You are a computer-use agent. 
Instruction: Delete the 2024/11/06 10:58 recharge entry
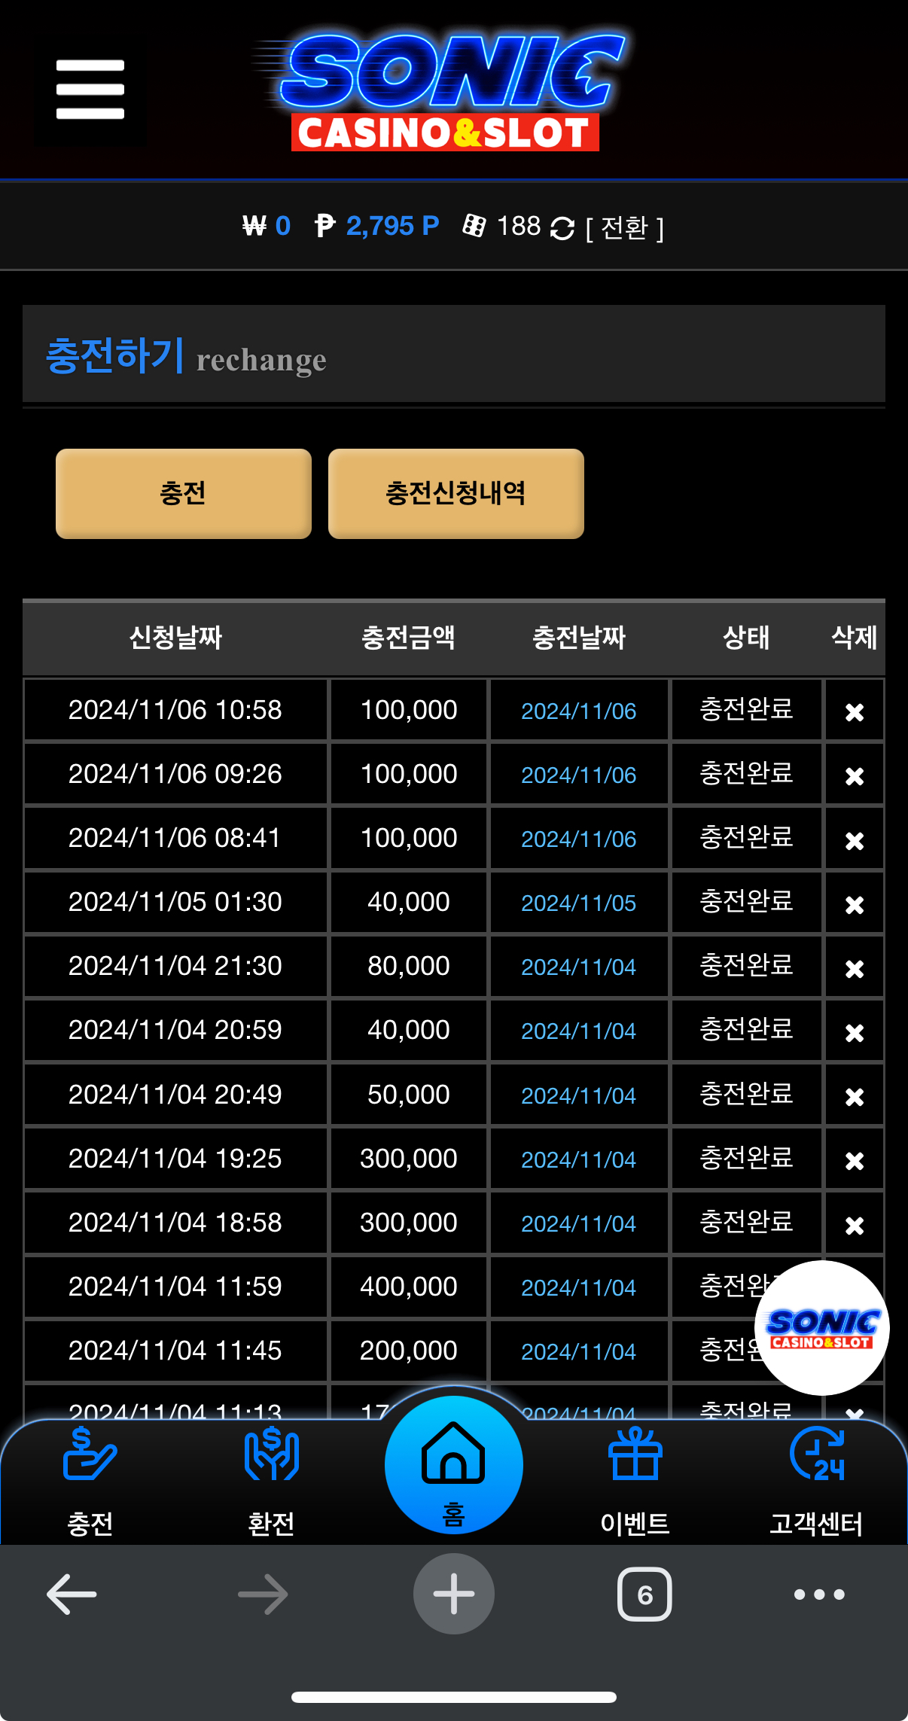854,711
